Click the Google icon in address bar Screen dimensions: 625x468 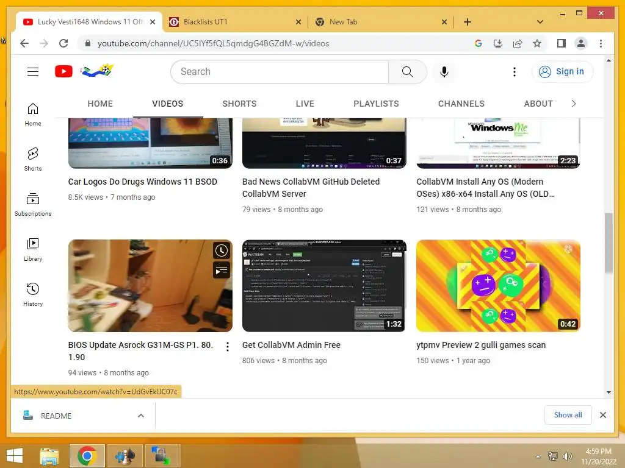point(479,43)
